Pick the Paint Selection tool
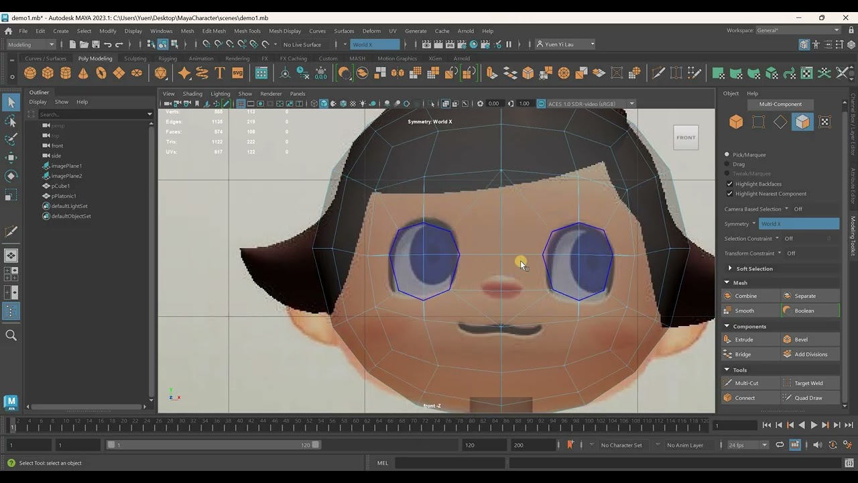858x483 pixels. pos(11,140)
